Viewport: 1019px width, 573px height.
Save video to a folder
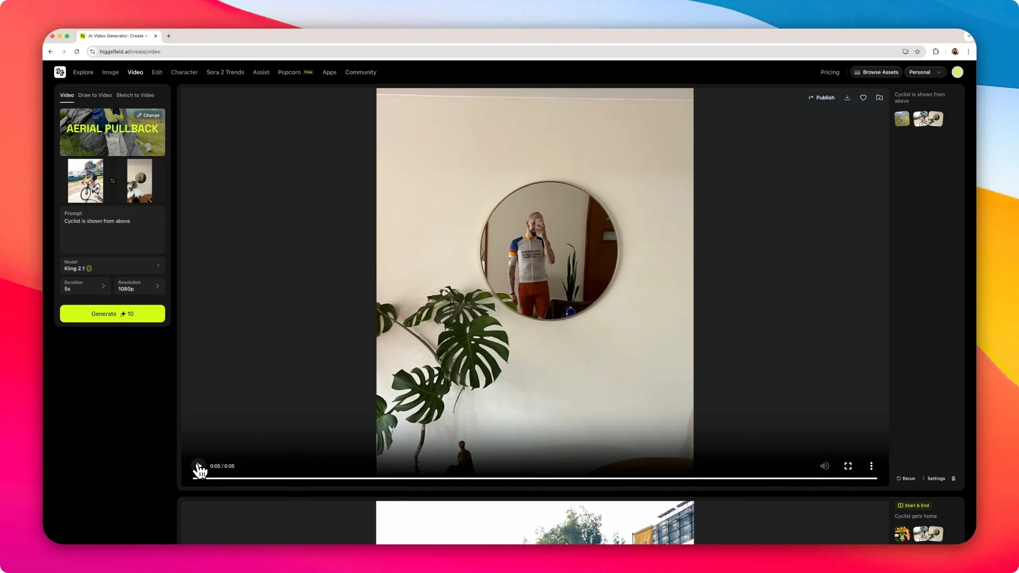(879, 98)
